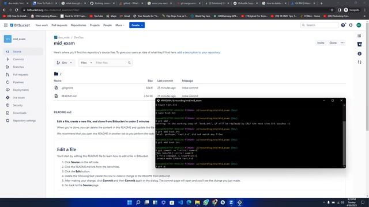The image size is (369, 207).
Task: Click the browser Reload button
Action: pos(17,10)
